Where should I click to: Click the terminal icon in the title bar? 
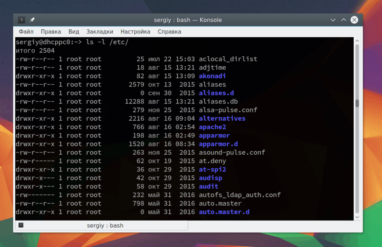point(21,20)
